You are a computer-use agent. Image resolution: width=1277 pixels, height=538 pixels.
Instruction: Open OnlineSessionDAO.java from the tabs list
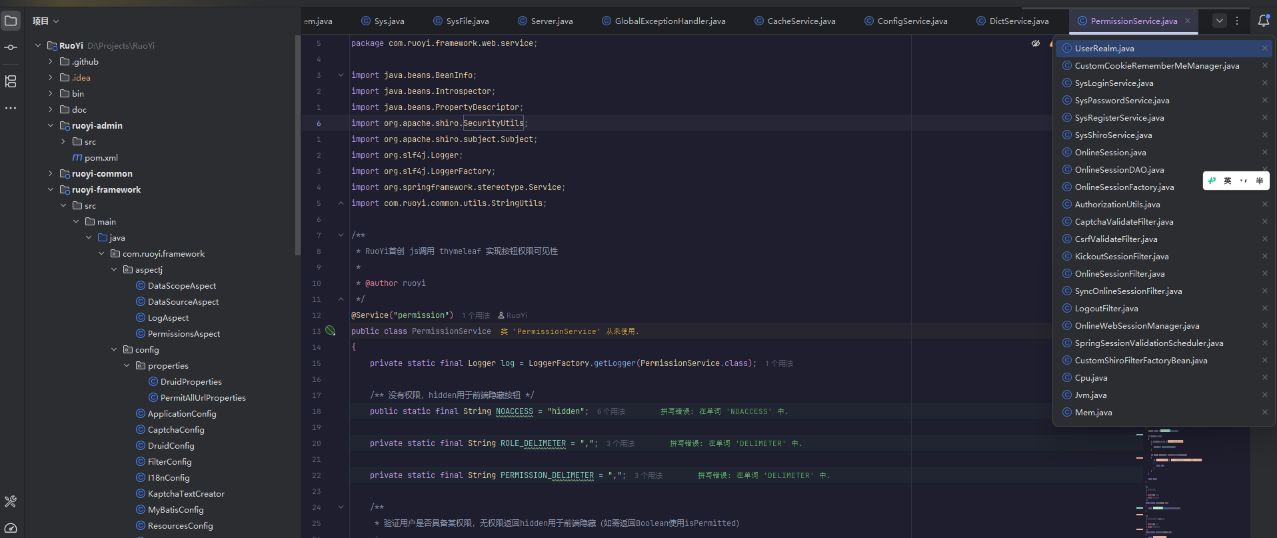[1164, 169]
